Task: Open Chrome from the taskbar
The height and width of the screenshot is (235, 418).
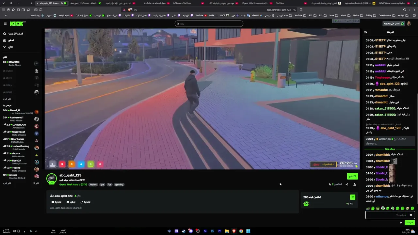Action: coord(241,231)
